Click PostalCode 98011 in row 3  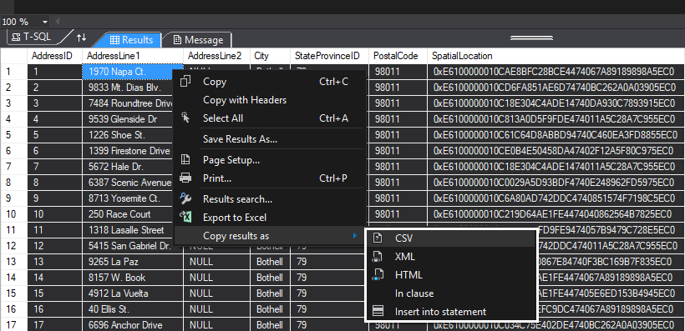coord(398,103)
